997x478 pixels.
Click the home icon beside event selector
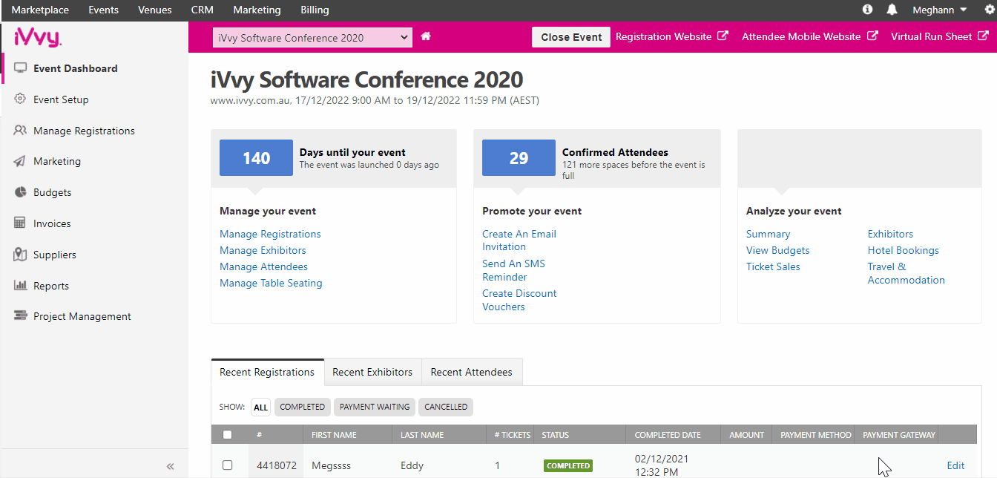point(426,36)
